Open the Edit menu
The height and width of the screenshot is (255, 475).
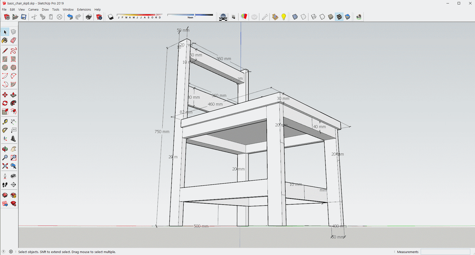coord(13,9)
